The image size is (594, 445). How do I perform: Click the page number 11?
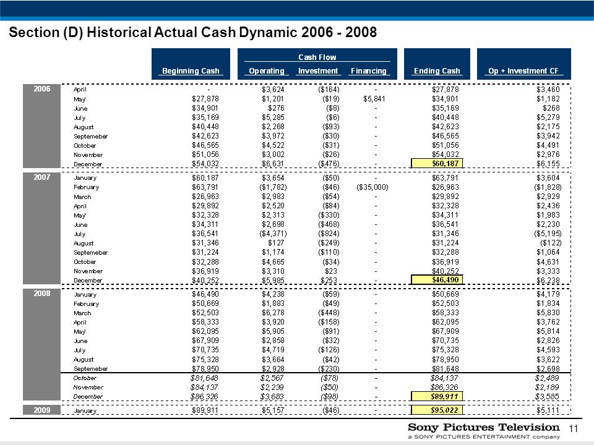pos(574,428)
